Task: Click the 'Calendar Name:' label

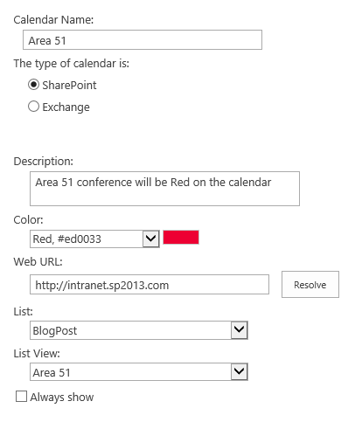Action: (53, 20)
